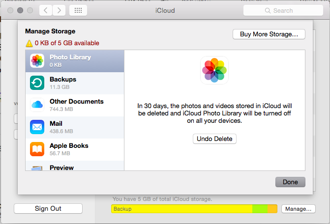Click the Photos icon in Photo Library row
This screenshot has height=224, width=330.
pos(37,61)
